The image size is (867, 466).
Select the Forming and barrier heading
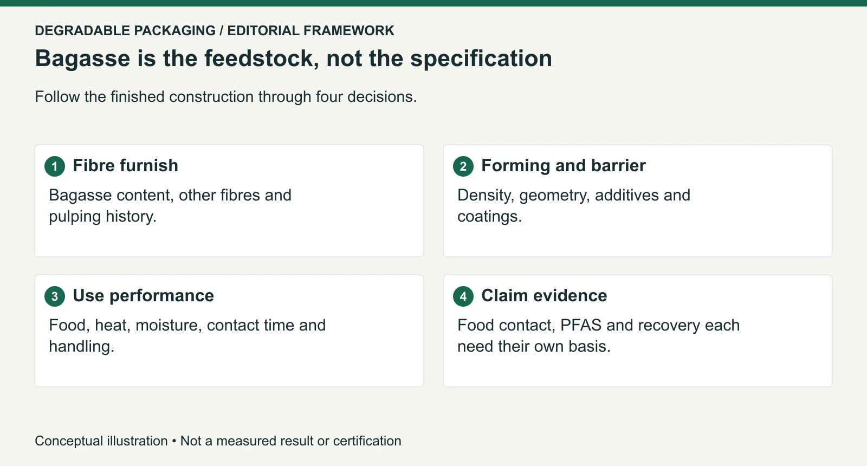(564, 165)
